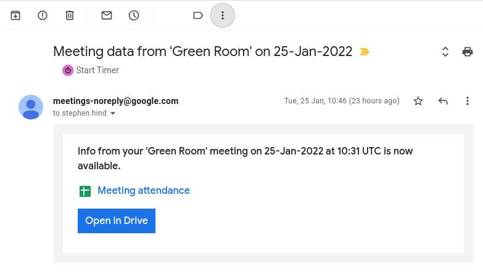Click the Start Timer label
Viewport: 483px width, 272px height.
[x=97, y=70]
